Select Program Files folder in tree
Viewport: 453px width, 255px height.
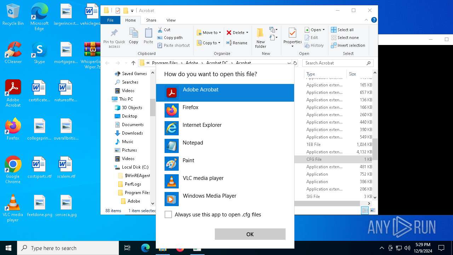coord(134,193)
